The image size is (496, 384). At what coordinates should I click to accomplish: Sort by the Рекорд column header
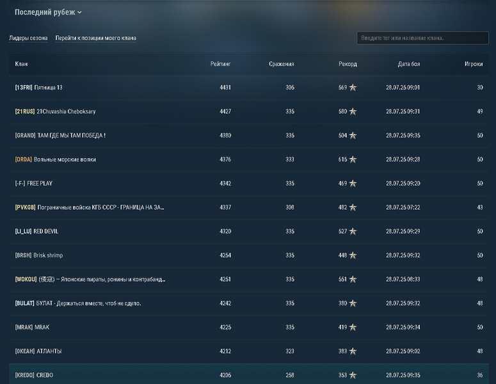pyautogui.click(x=348, y=64)
